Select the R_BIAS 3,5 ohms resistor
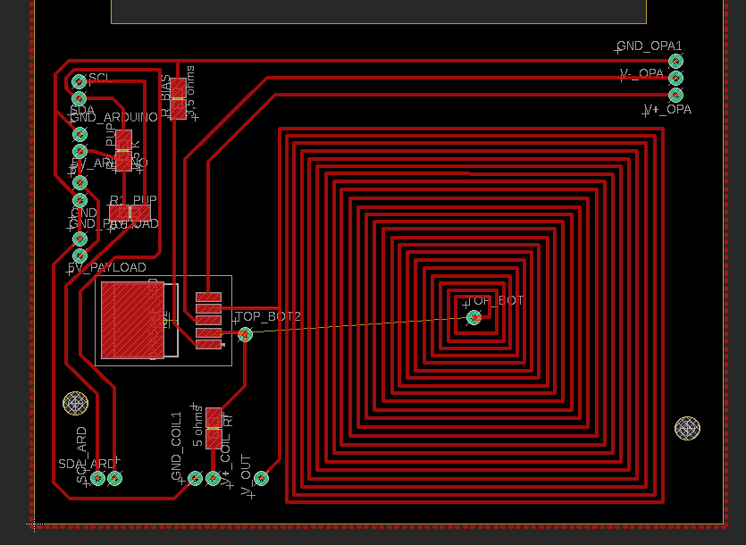 pyautogui.click(x=179, y=98)
